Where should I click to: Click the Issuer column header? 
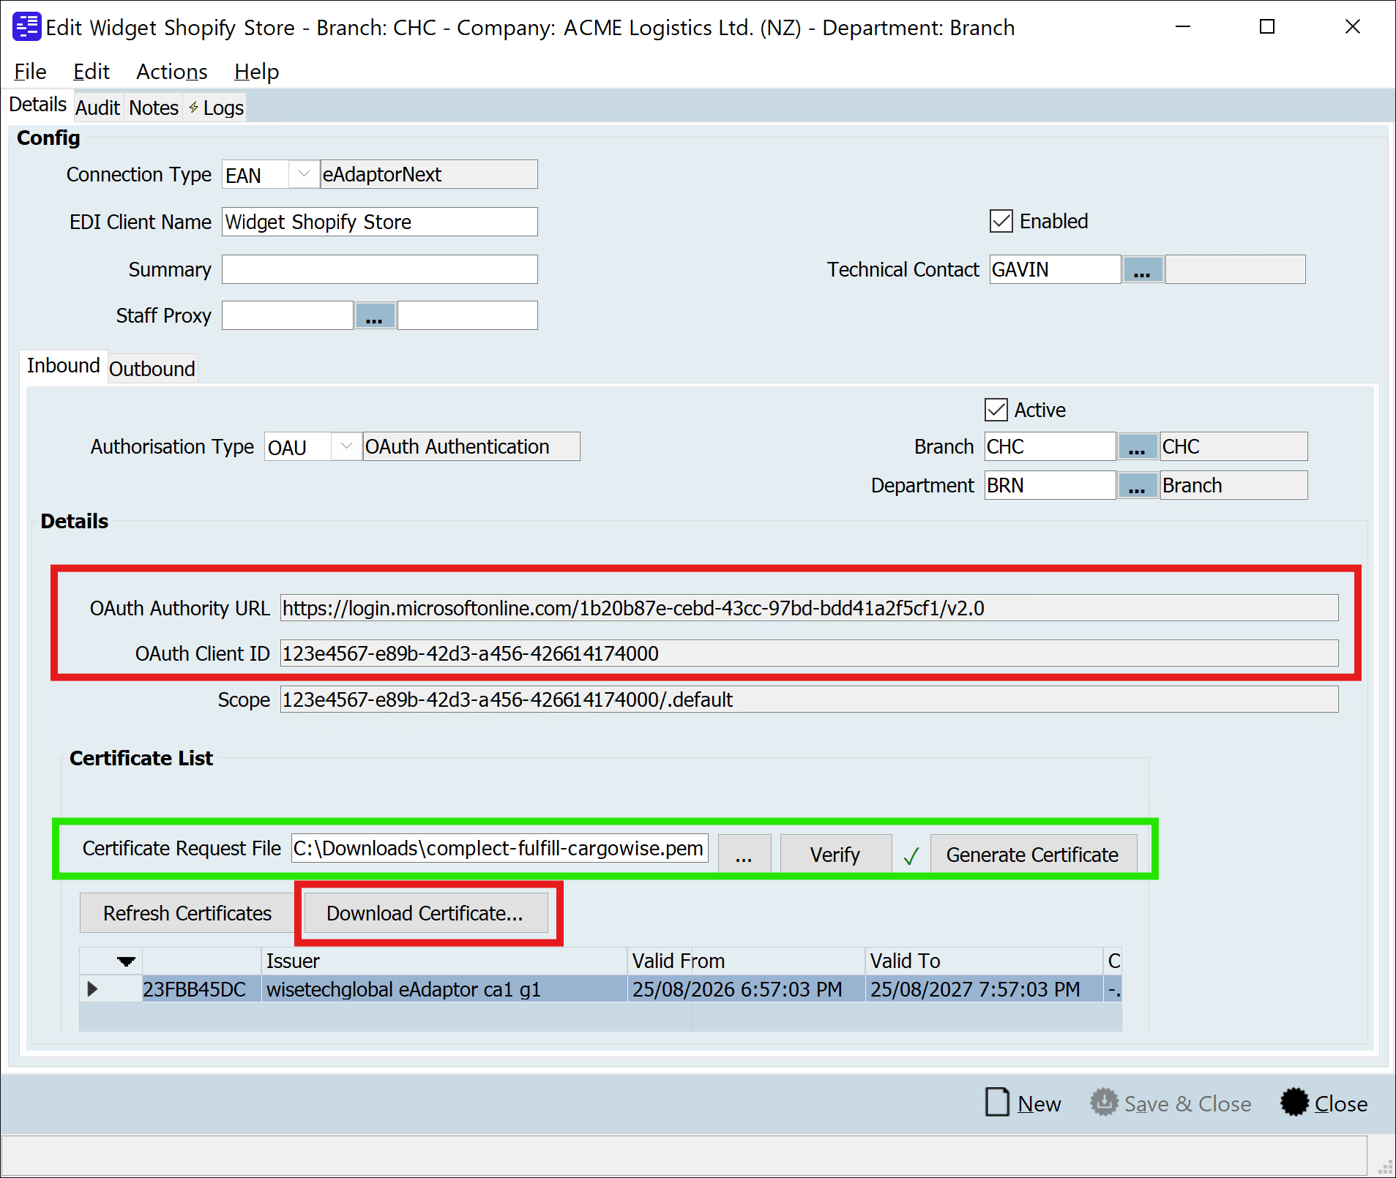[x=444, y=961]
